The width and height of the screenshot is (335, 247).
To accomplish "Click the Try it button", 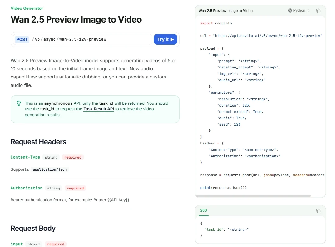I will [165, 39].
